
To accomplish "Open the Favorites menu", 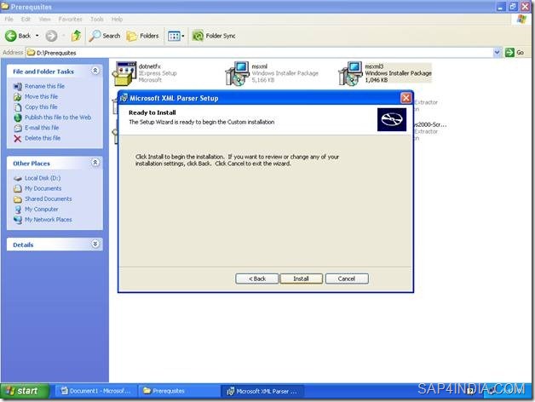I will [71, 19].
